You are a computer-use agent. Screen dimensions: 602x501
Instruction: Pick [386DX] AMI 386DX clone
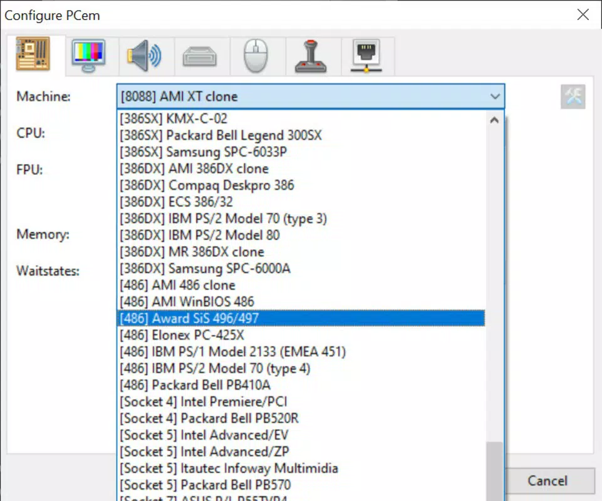click(x=301, y=168)
